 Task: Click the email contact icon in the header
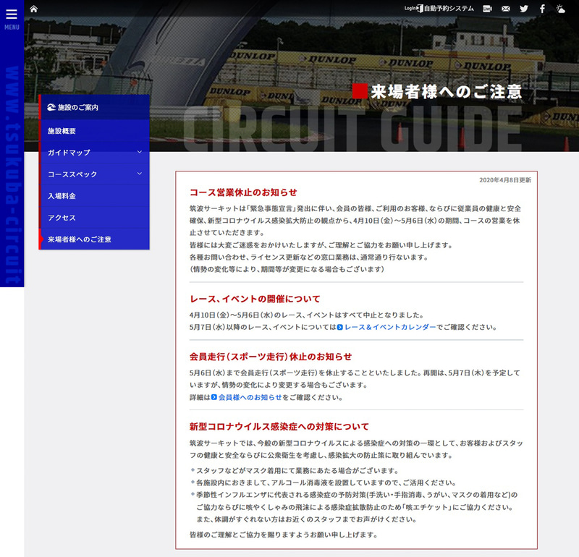[x=504, y=9]
